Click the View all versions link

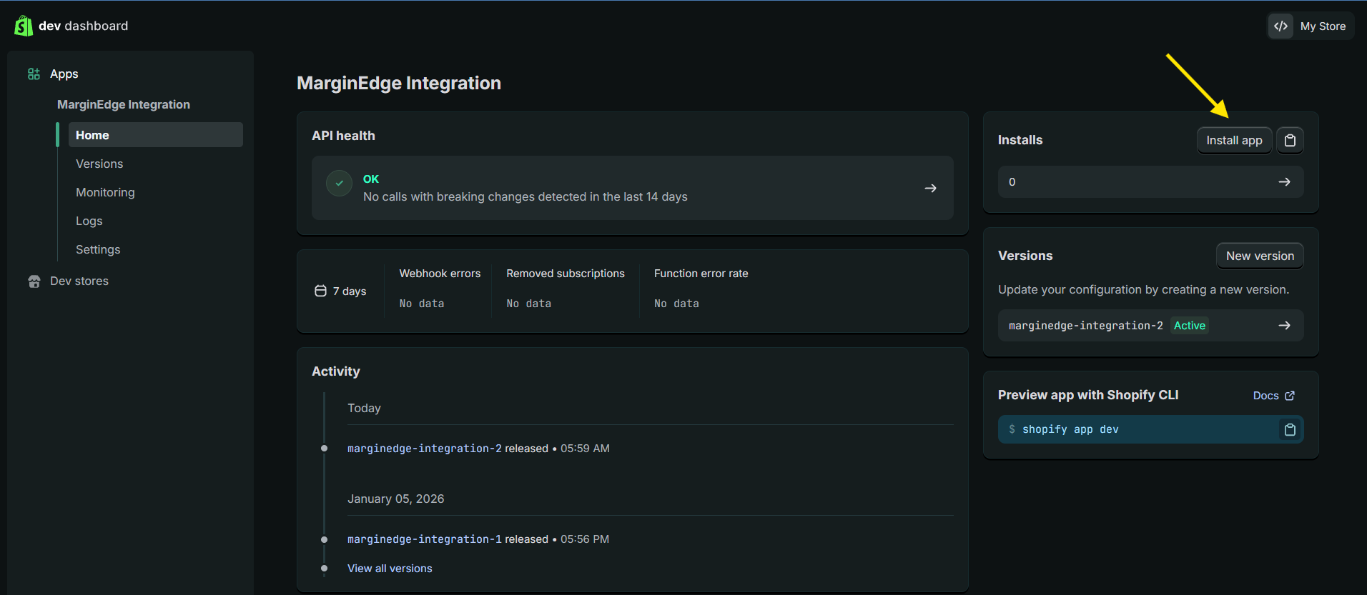click(390, 569)
